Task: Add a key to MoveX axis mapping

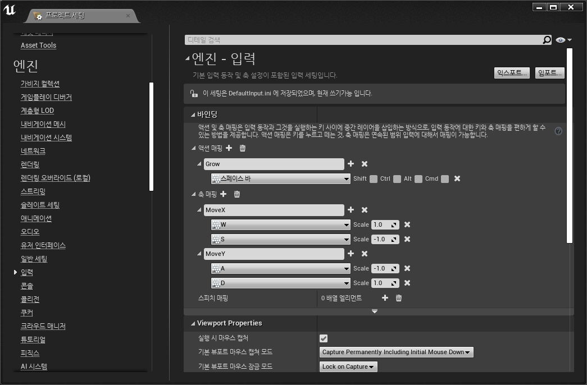Action: (351, 210)
